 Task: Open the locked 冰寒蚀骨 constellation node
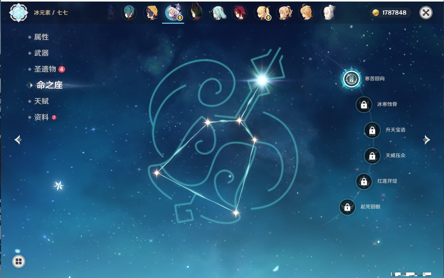364,104
